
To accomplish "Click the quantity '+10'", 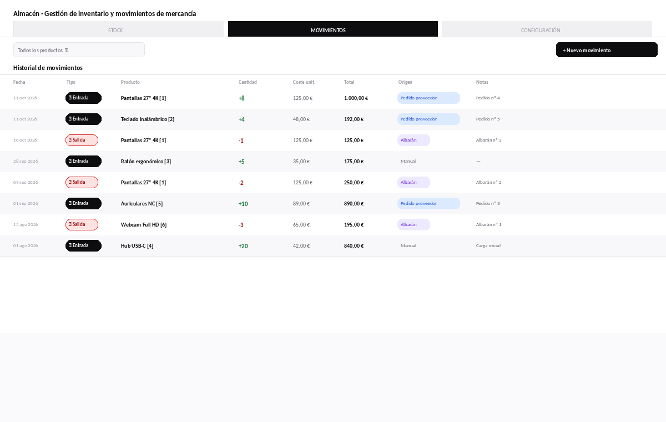I will pyautogui.click(x=243, y=204).
